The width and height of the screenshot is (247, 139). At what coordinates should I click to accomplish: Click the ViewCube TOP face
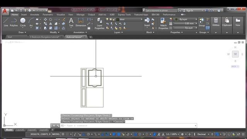pos(235,54)
